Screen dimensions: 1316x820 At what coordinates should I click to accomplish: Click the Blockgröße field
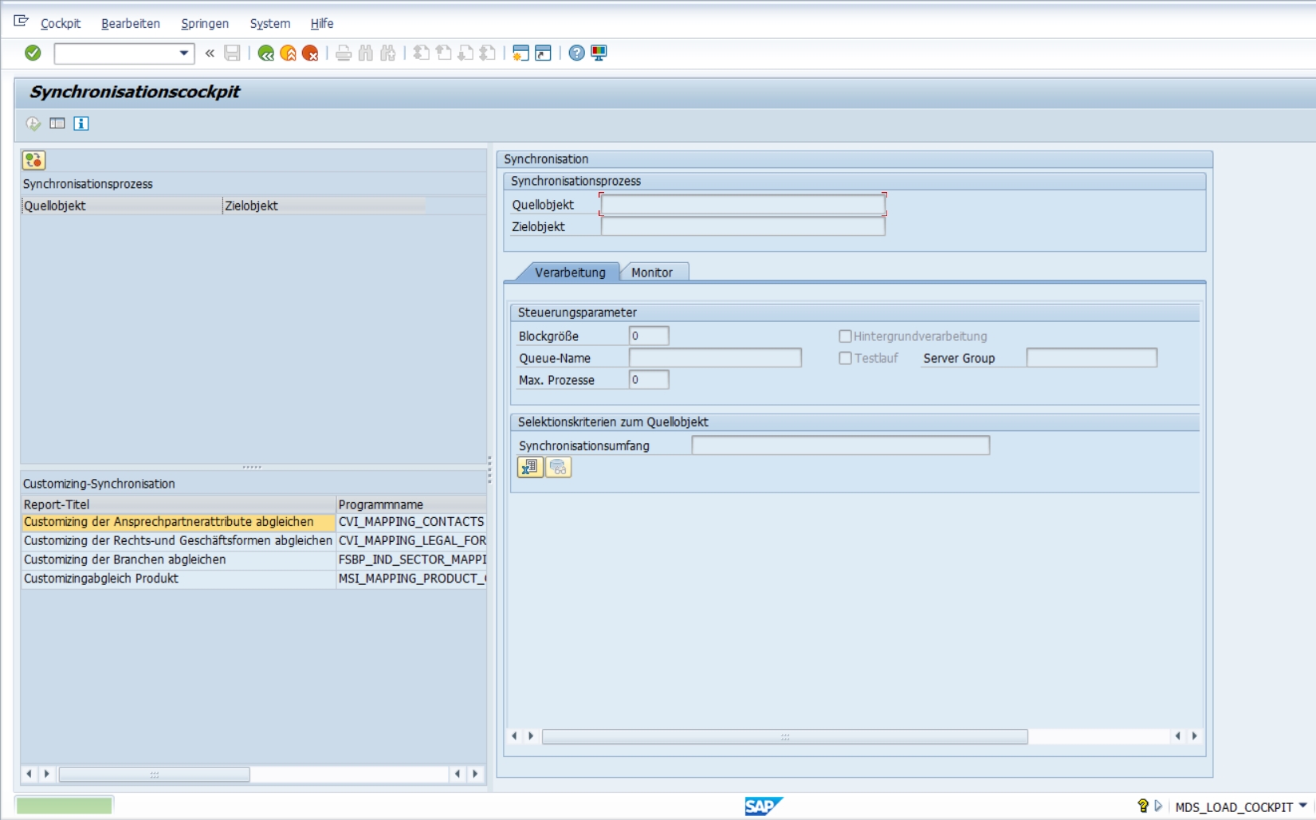click(649, 335)
